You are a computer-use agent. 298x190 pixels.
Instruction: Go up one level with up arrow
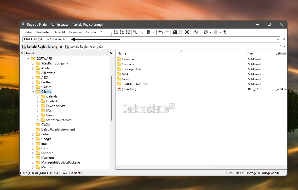(x=225, y=32)
